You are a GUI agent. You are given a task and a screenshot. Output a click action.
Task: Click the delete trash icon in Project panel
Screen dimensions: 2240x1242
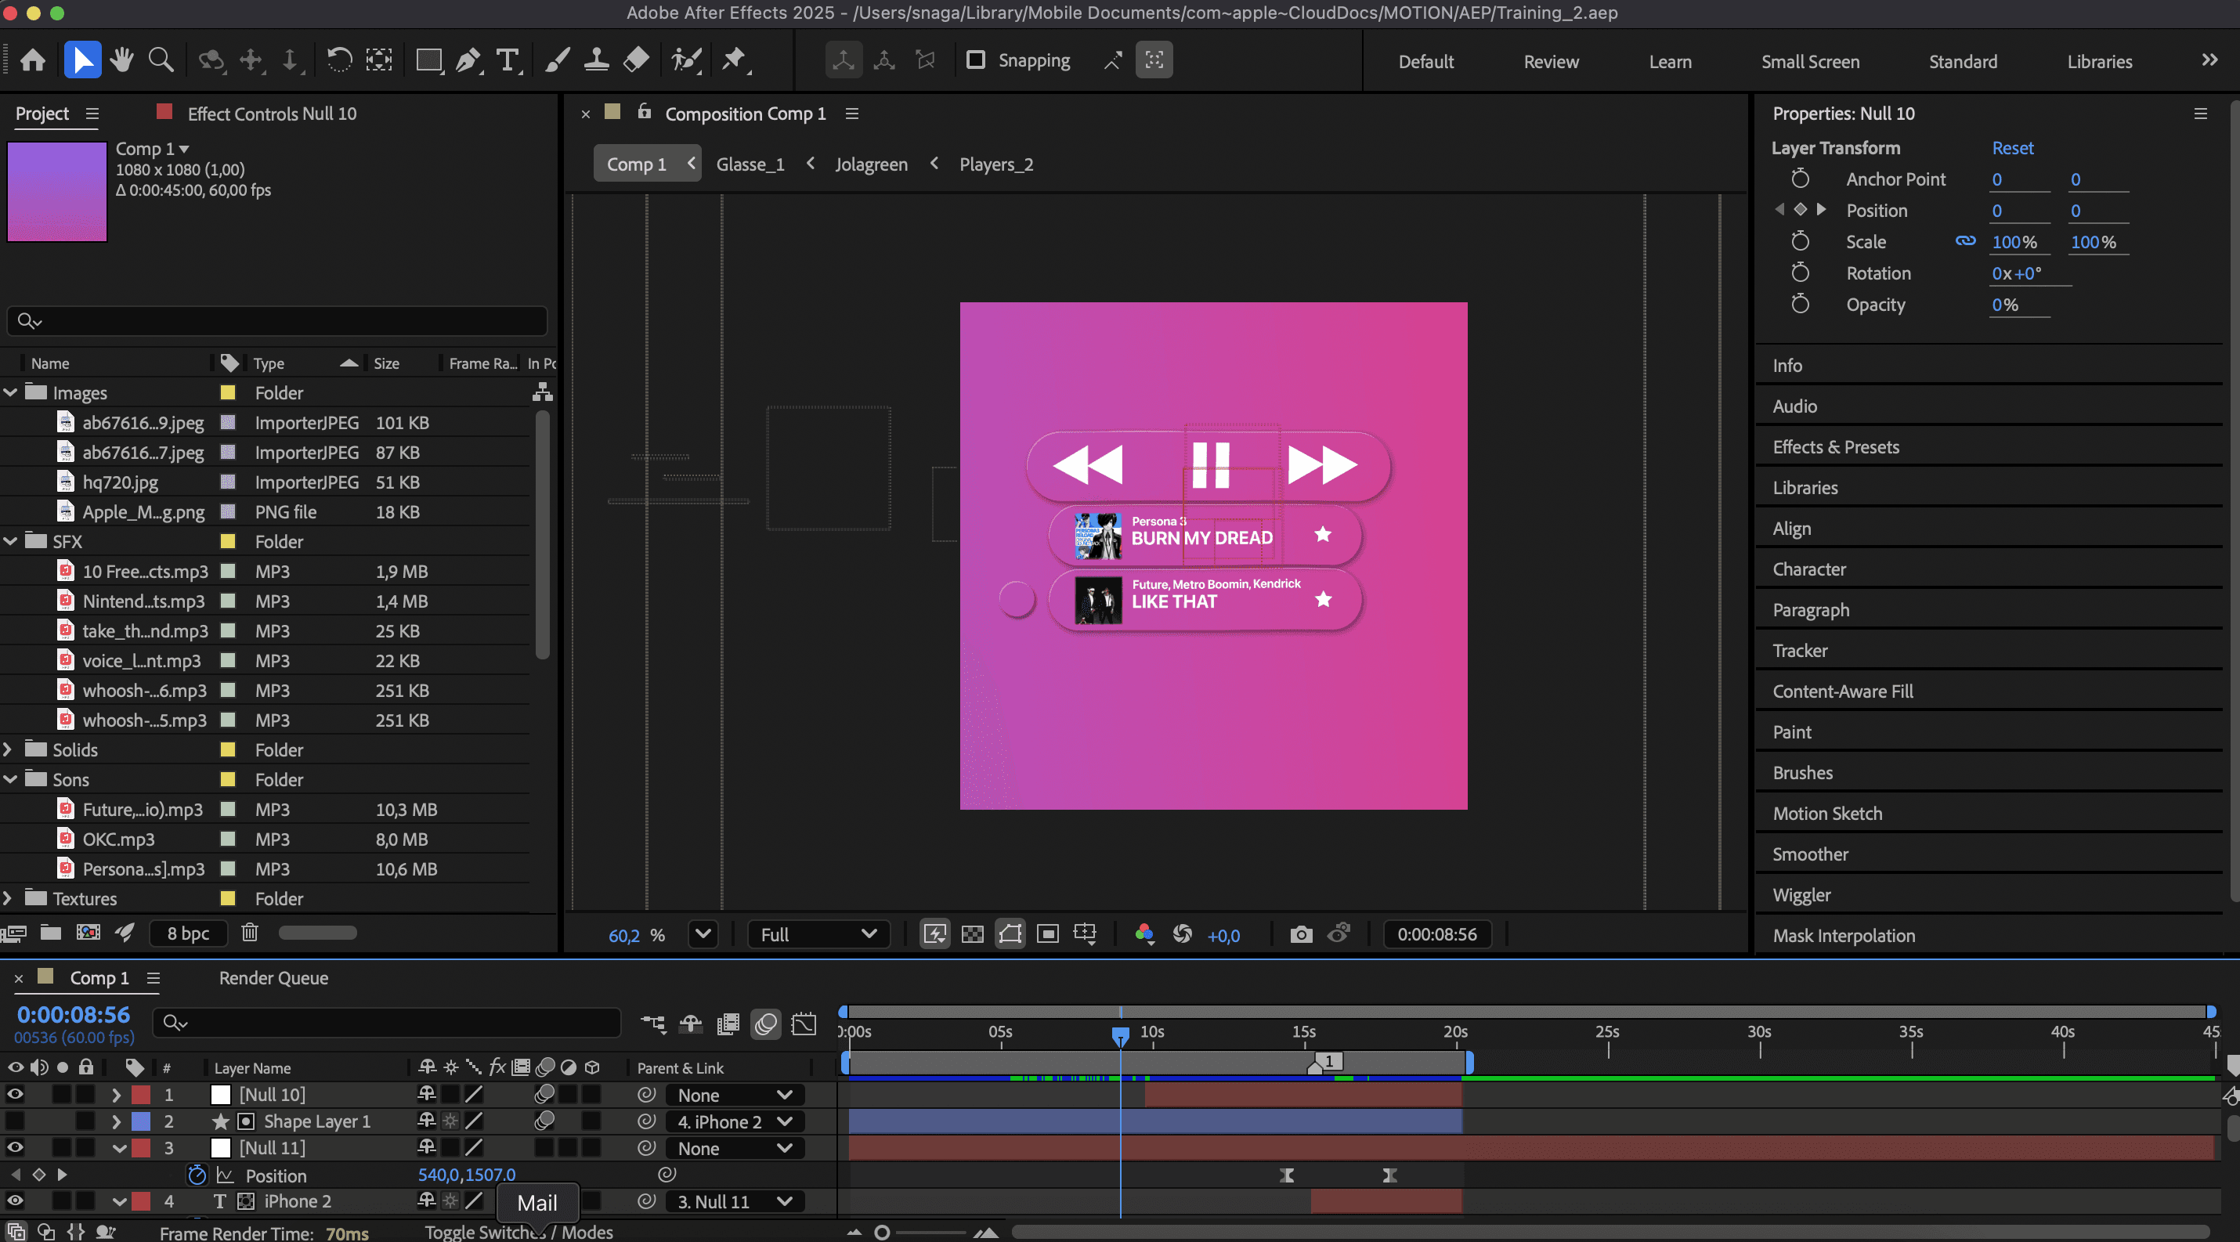[x=250, y=933]
